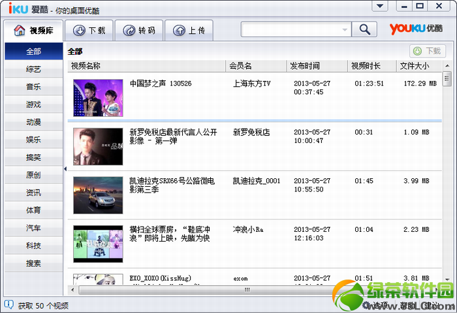Sort by the 视频时长 column header
The height and width of the screenshot is (320, 457).
coord(372,66)
